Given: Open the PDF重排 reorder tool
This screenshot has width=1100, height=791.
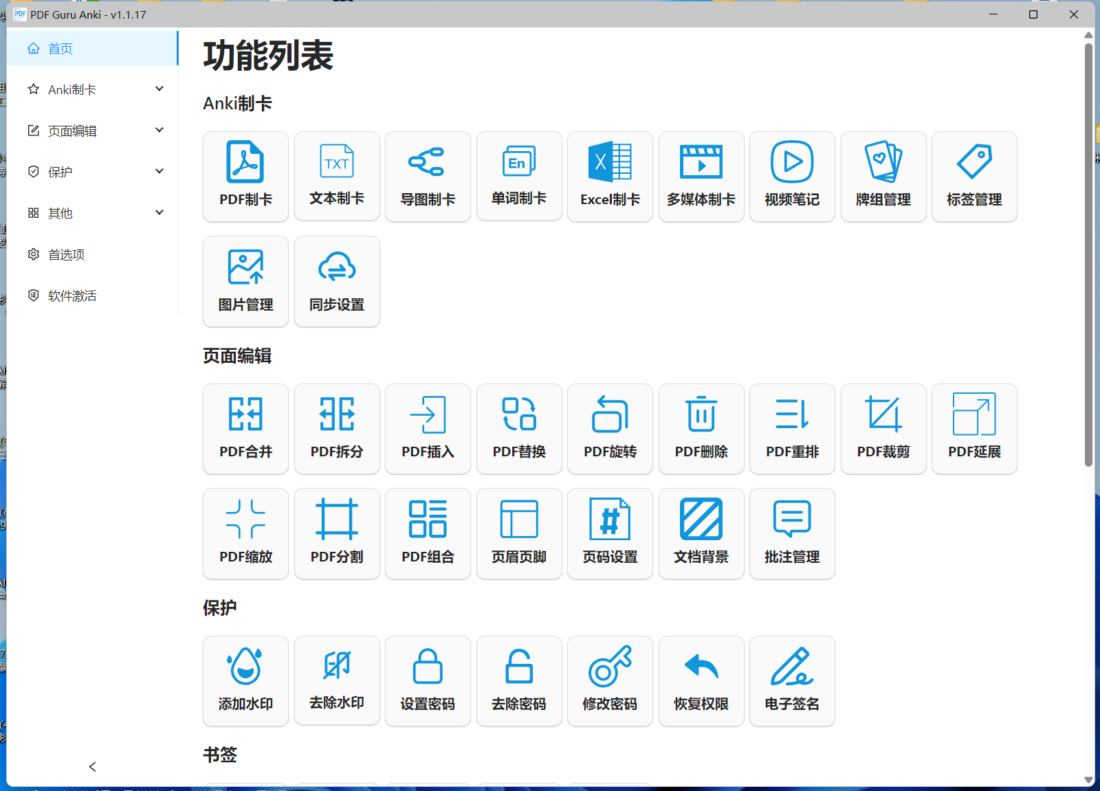Looking at the screenshot, I should pyautogui.click(x=792, y=429).
